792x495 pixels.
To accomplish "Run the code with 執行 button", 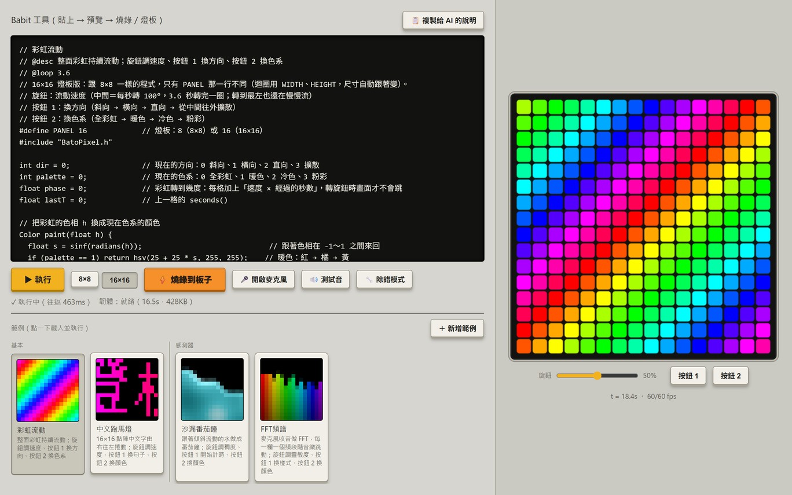I will (x=38, y=280).
